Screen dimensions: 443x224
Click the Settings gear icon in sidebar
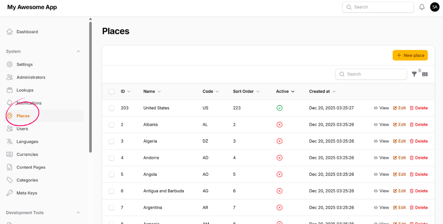[10, 64]
